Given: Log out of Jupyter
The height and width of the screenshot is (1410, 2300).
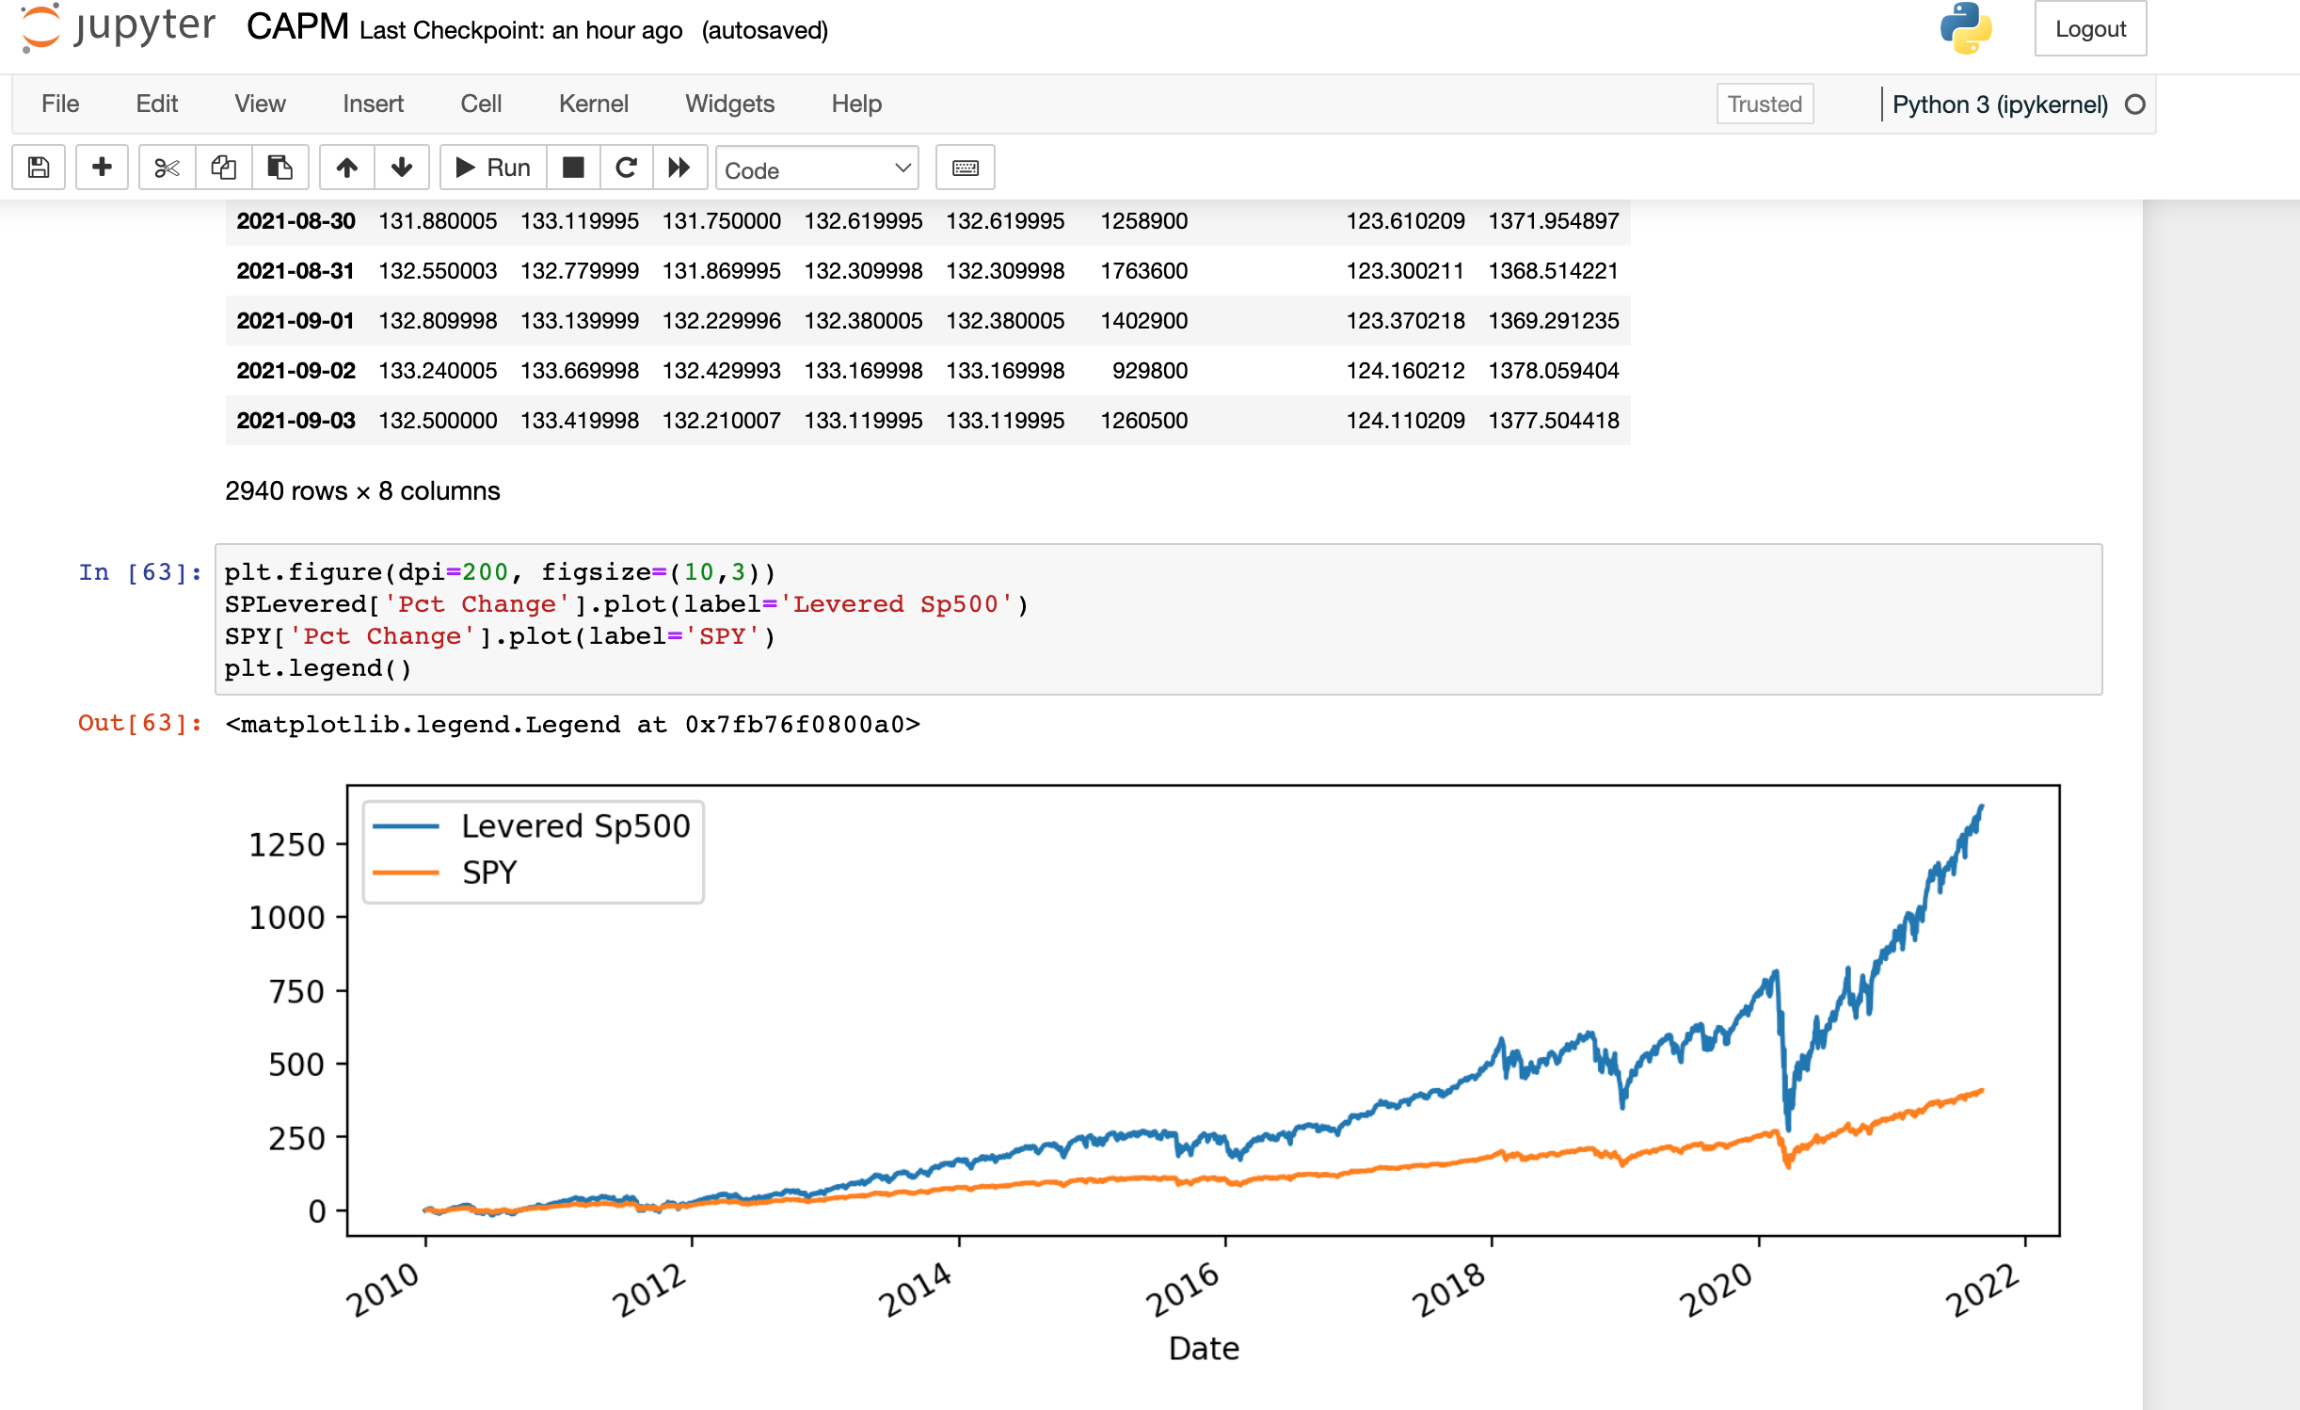Looking at the screenshot, I should tap(2090, 29).
